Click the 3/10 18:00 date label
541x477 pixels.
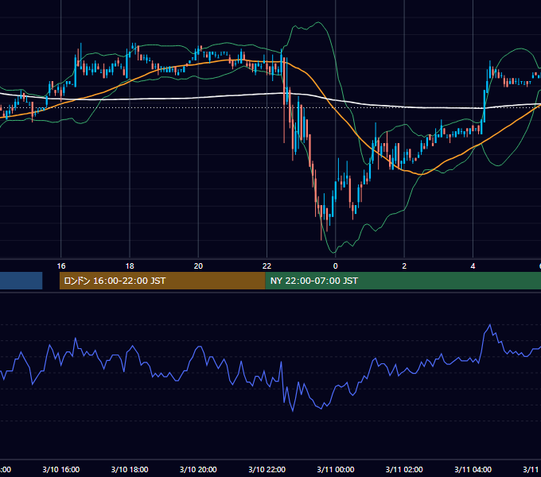[130, 469]
